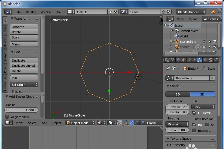
Task: Click the Radius value slider
Action: pos(22,110)
